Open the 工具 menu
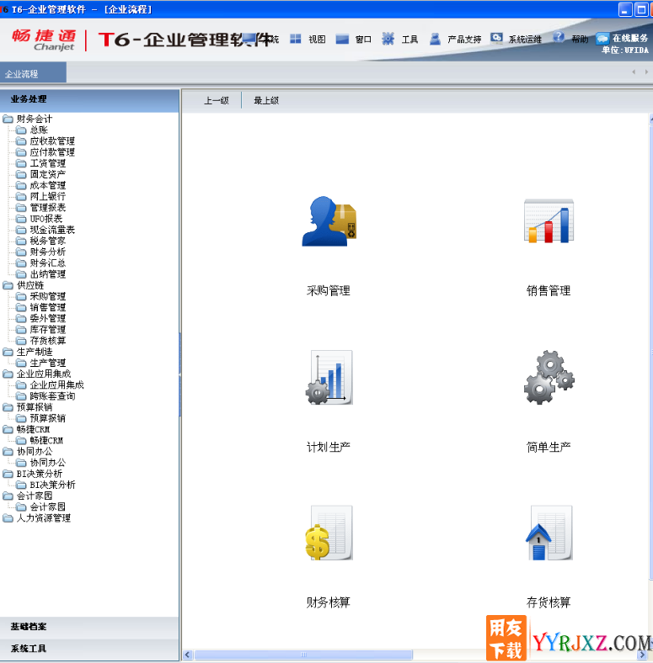Viewport: 653px width, 663px height. pyautogui.click(x=410, y=40)
